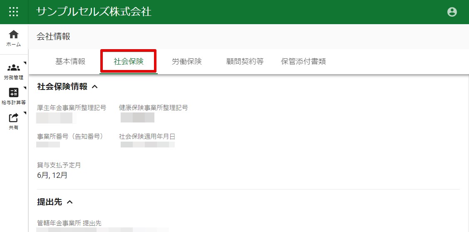Open the apps grid menu icon
Viewport: 469px width, 232px height.
(x=14, y=12)
